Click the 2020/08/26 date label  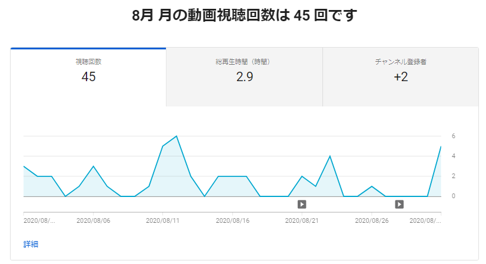[x=372, y=220]
